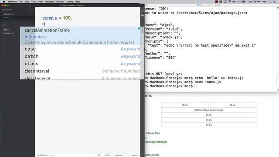Click the Terminal prompt cursor
The image size is (279, 157).
196,86
